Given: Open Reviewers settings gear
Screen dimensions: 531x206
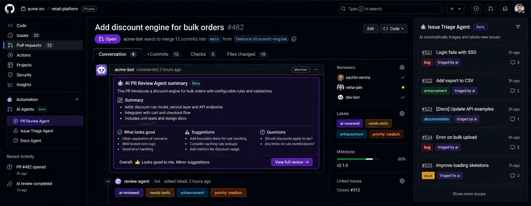Looking at the screenshot, I should click(x=402, y=68).
